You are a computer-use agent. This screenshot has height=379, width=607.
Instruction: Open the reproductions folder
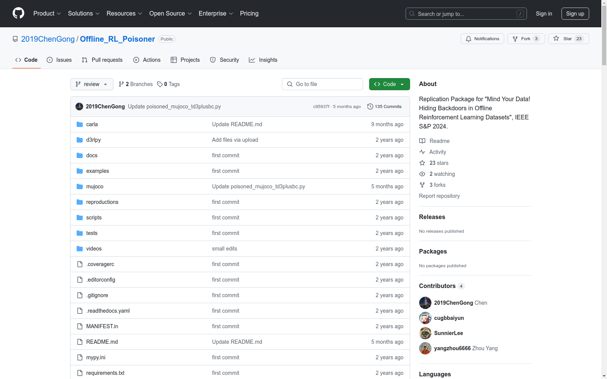(x=102, y=202)
